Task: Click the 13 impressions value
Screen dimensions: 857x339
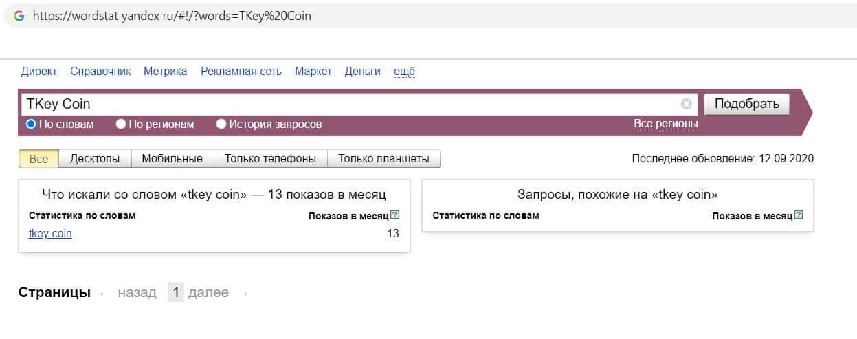Action: click(393, 234)
